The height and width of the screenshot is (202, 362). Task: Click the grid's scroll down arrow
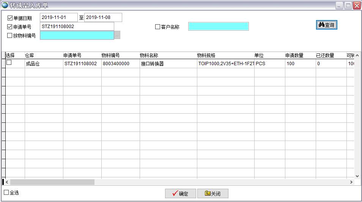pyautogui.click(x=357, y=176)
